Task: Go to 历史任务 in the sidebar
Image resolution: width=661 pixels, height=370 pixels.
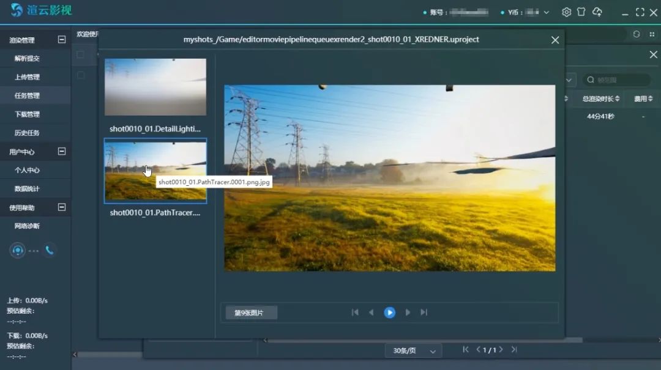Action: (28, 133)
